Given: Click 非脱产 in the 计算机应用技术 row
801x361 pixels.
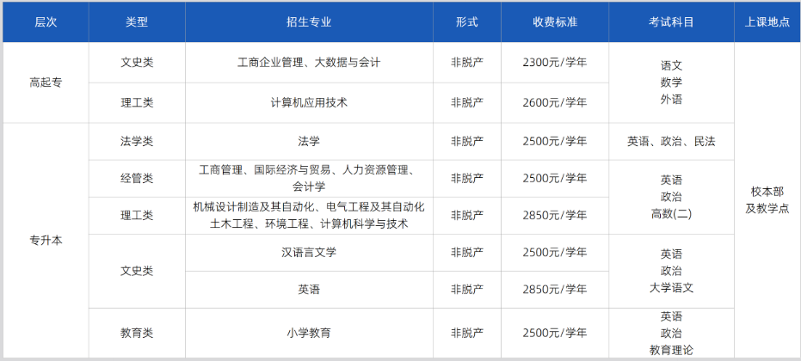Looking at the screenshot, I should (x=467, y=102).
